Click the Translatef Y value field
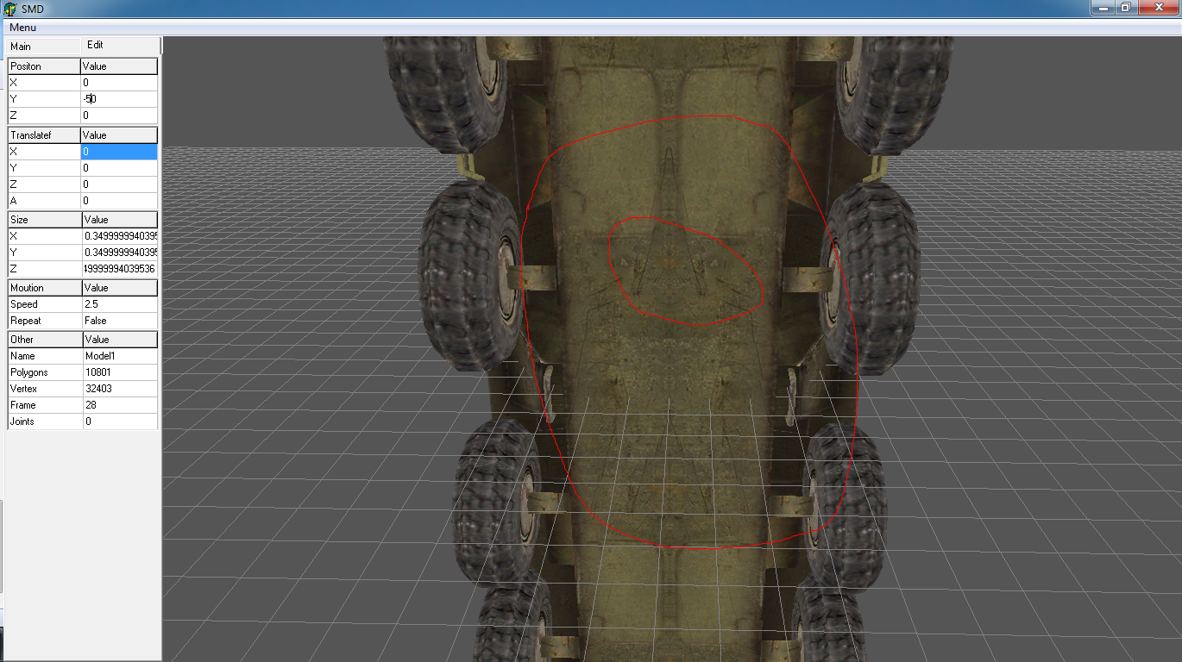Screen dimensions: 1182x662 pos(119,168)
